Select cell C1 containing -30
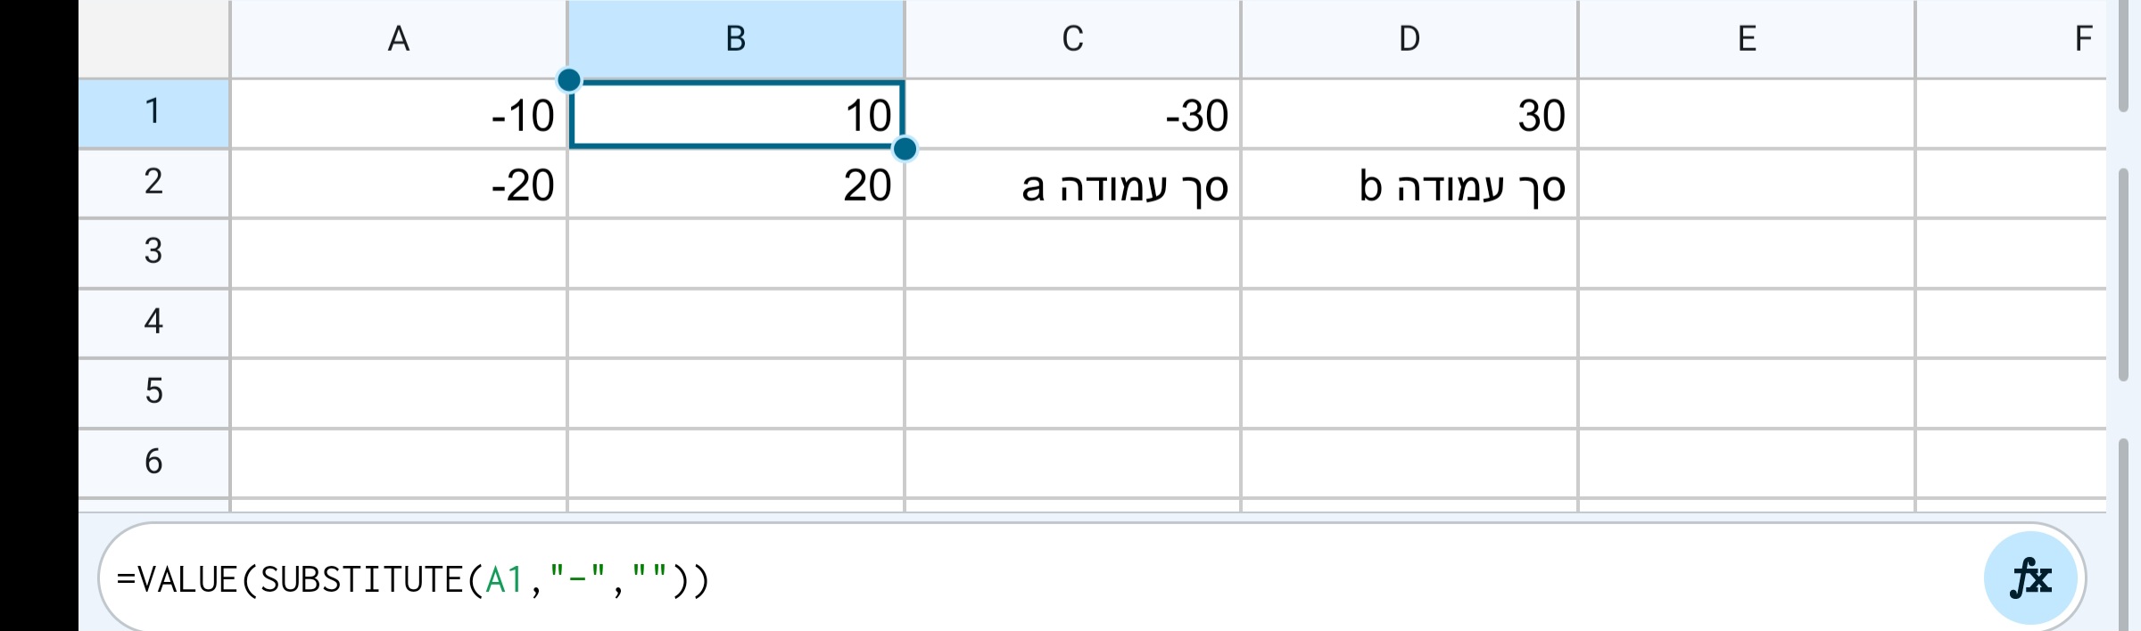 click(1070, 113)
